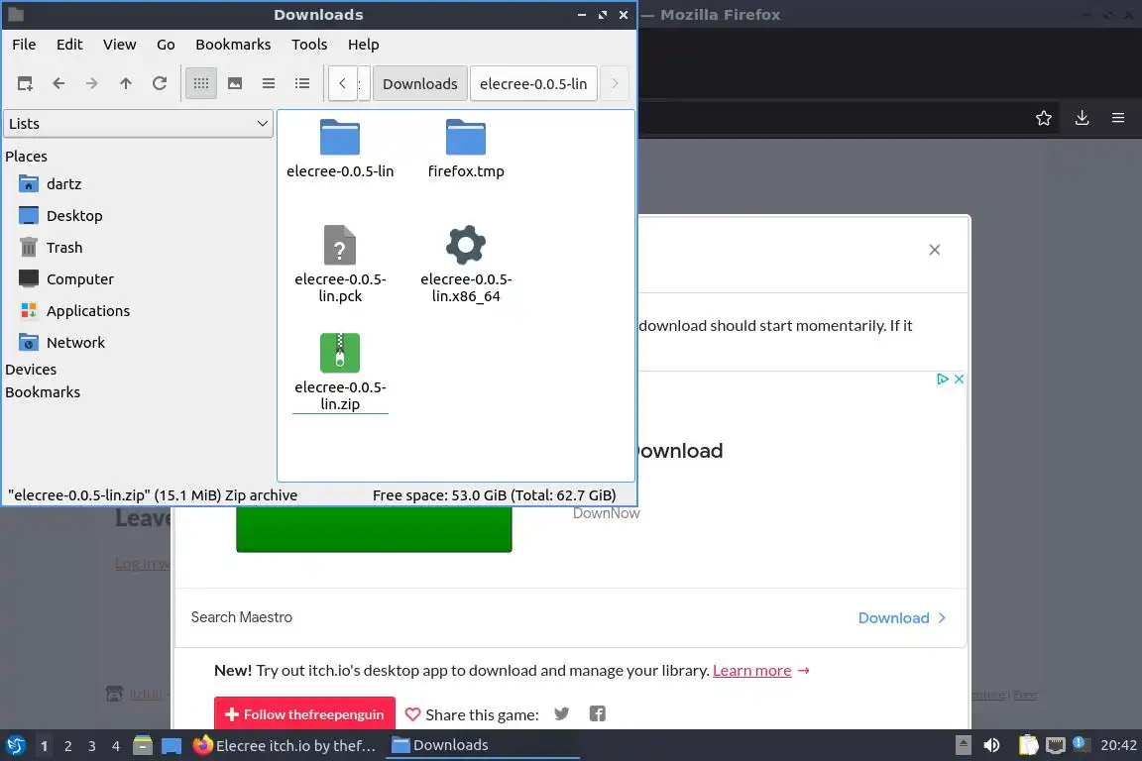Click removable media tray icon
This screenshot has height=761, width=1142.
[x=963, y=746]
